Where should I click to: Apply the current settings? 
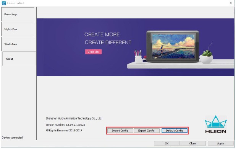pos(221,143)
